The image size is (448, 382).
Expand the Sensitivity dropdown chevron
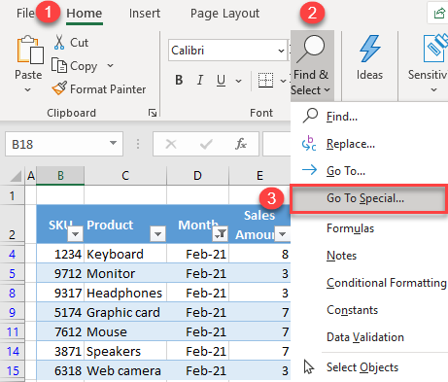coord(434,89)
